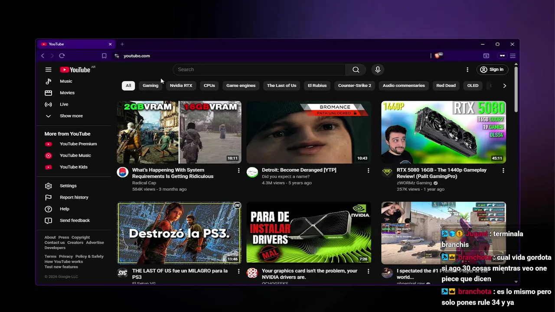Open options menu for THE LAST OF US video
The height and width of the screenshot is (312, 555).
(x=238, y=271)
